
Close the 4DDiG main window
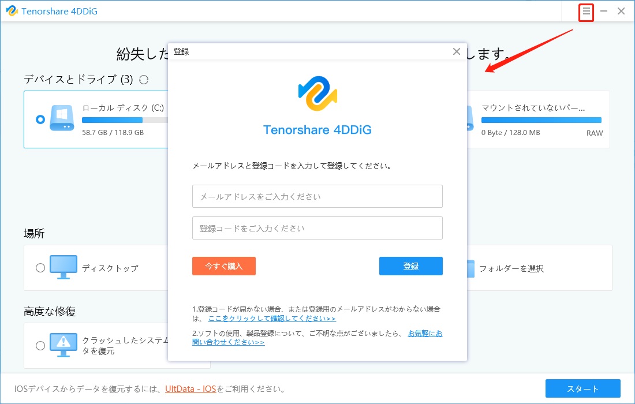pyautogui.click(x=621, y=12)
